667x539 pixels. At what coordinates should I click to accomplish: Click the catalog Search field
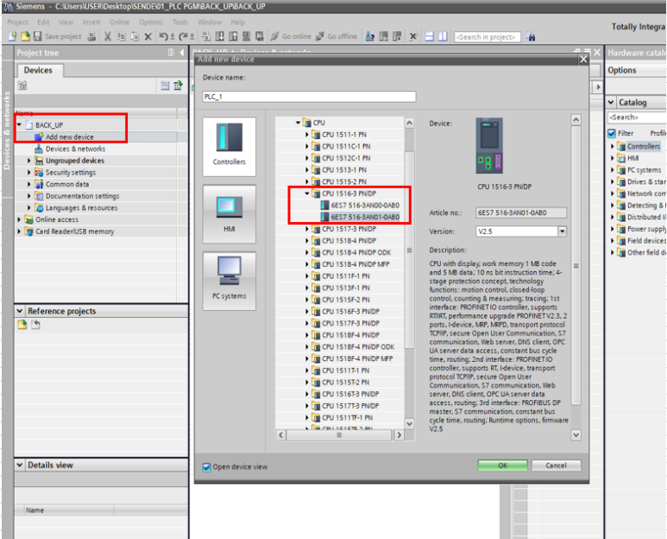tap(637, 117)
